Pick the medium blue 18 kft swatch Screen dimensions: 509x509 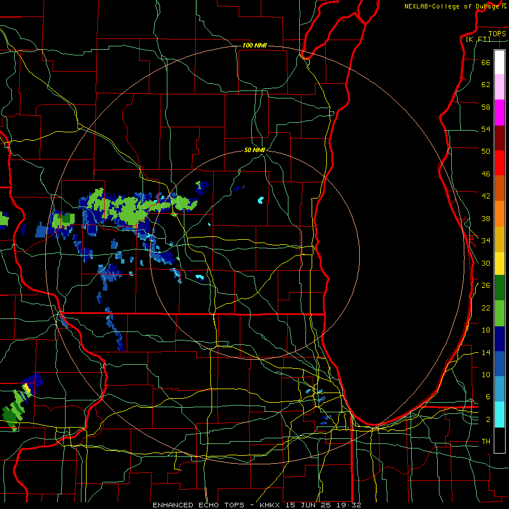coord(499,364)
